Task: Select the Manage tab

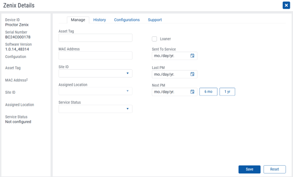Action: [x=78, y=20]
